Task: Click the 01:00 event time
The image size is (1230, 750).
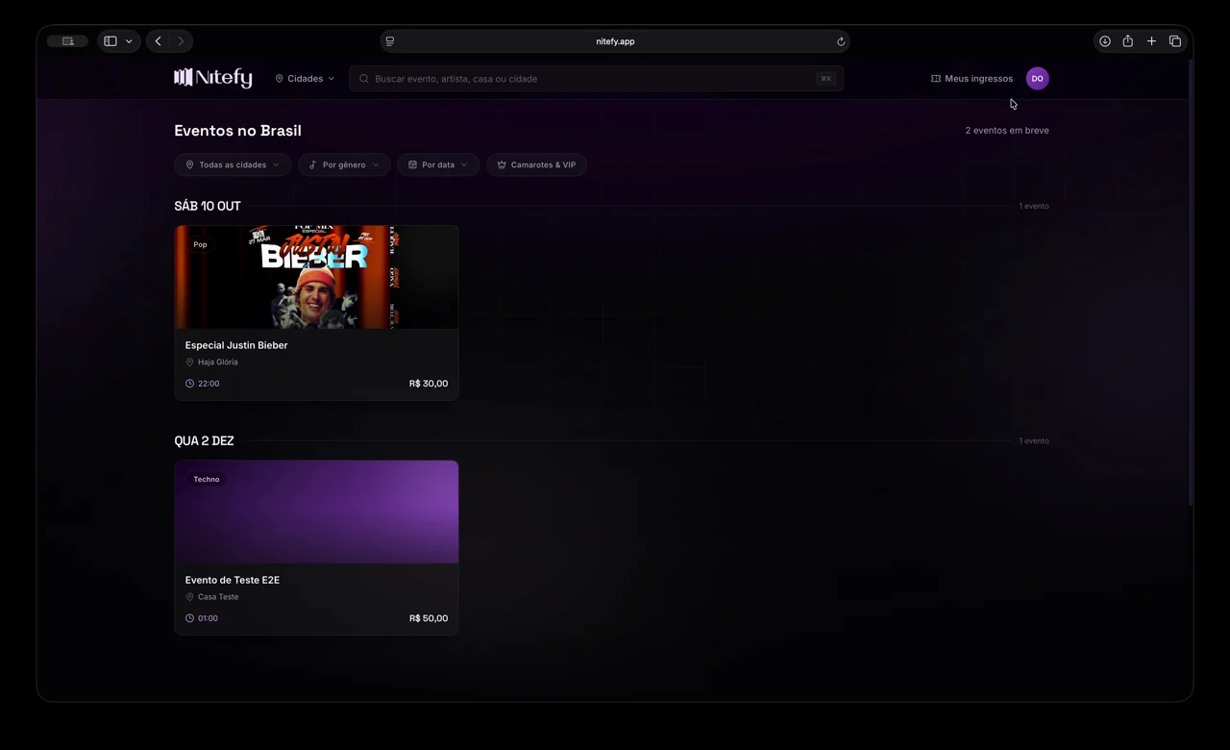Action: [208, 618]
